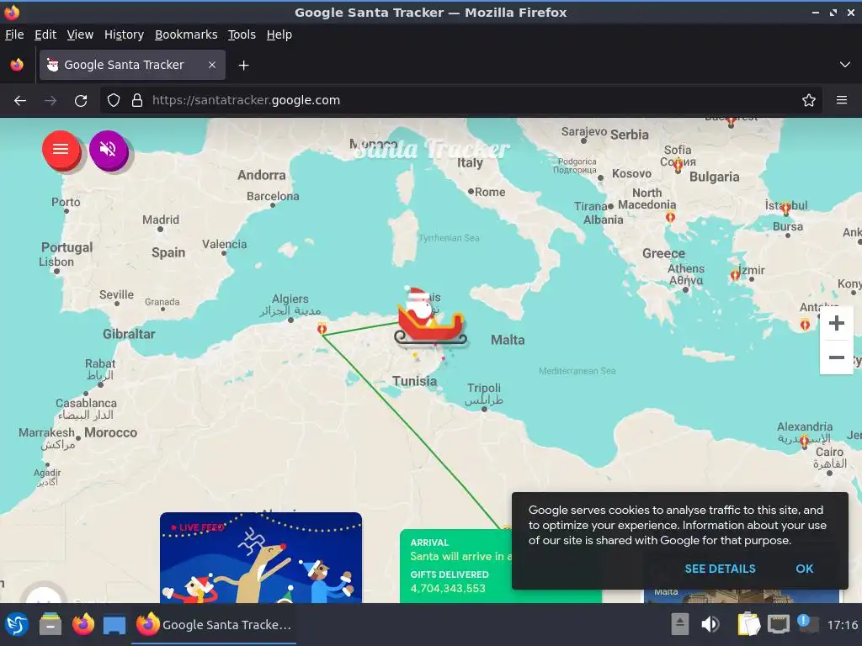Click the gift marker at Istanbul
Screen dimensions: 862x646
785,209
